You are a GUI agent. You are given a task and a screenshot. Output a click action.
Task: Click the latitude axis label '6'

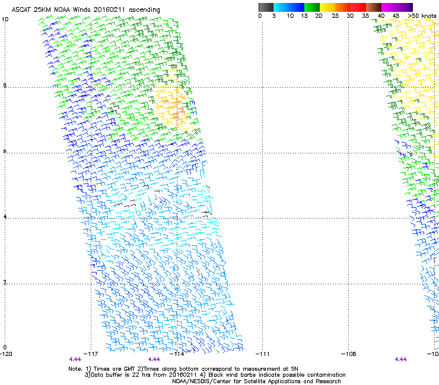pyautogui.click(x=5, y=151)
